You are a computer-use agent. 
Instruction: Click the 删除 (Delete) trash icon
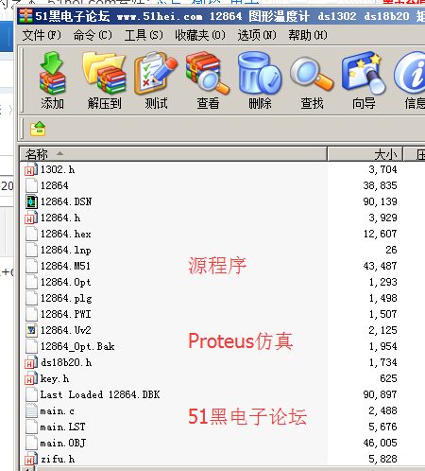[x=260, y=80]
